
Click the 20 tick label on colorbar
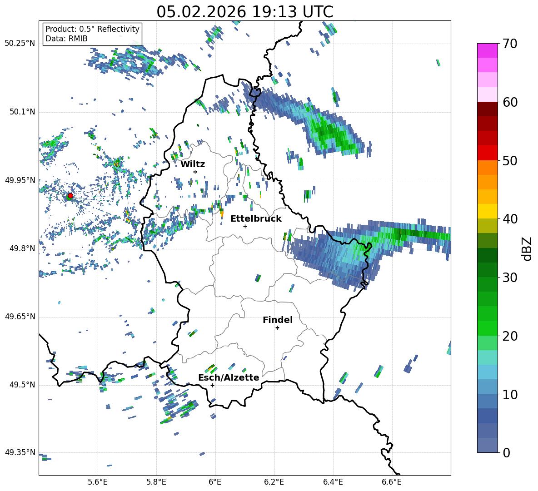(x=510, y=336)
